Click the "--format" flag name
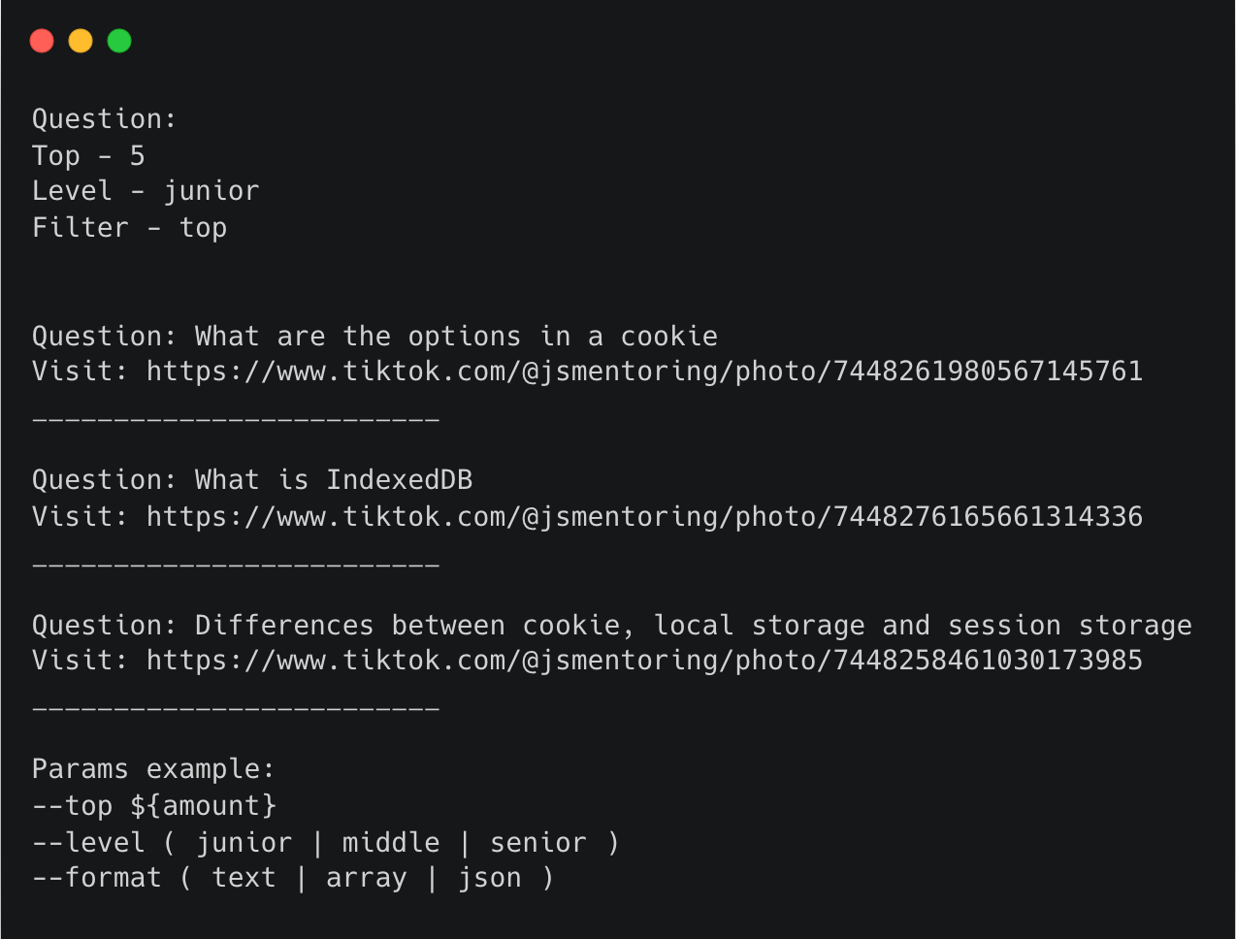 click(97, 878)
